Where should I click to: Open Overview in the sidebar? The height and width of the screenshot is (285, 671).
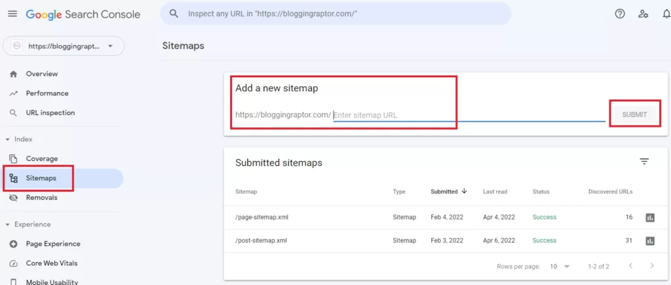pos(41,74)
